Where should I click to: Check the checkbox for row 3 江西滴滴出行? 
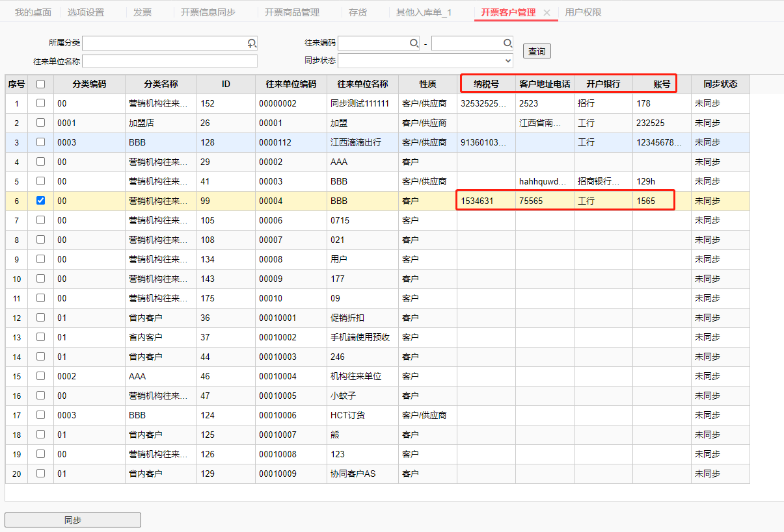click(x=41, y=142)
